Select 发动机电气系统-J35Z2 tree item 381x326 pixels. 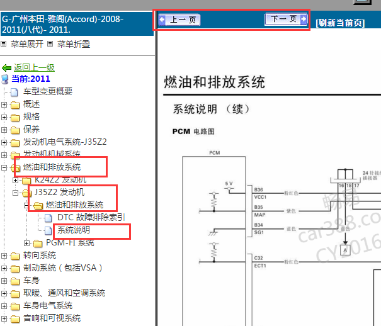click(65, 142)
